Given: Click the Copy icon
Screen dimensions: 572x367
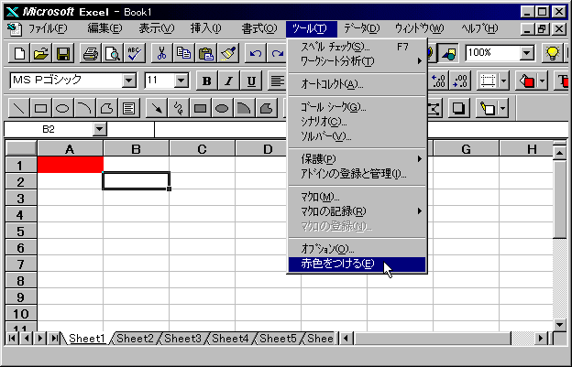Looking at the screenshot, I should pyautogui.click(x=183, y=54).
